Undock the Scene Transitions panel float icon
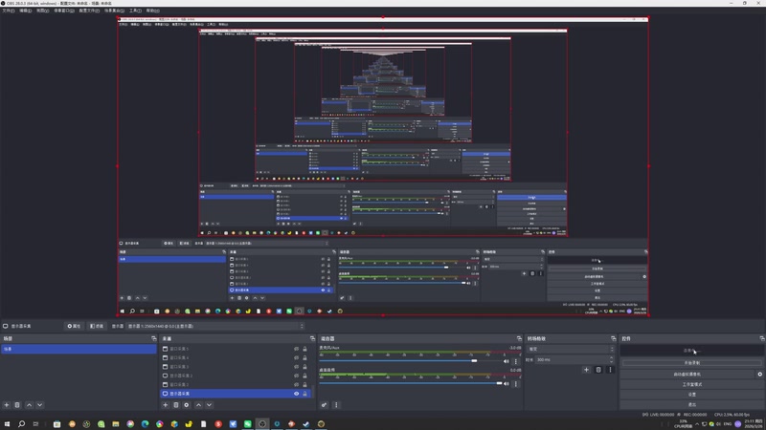 click(x=614, y=338)
